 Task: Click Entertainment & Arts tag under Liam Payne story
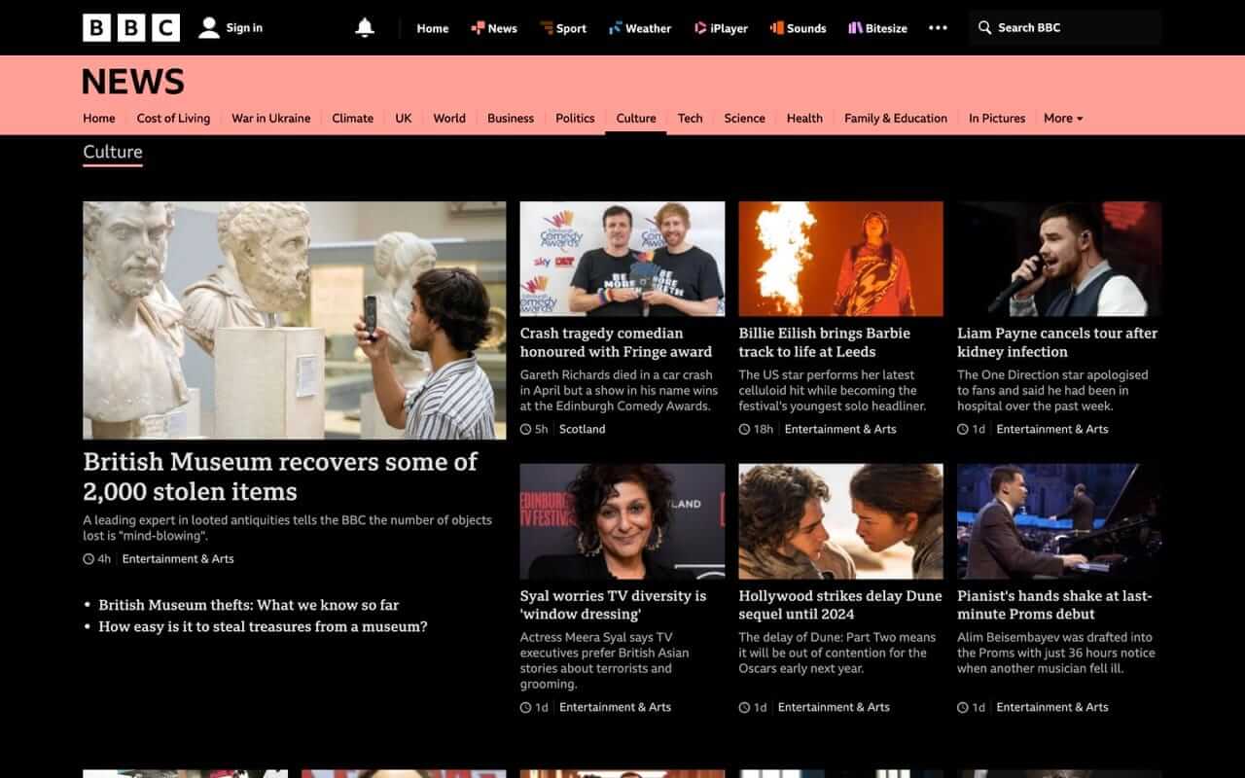pos(1052,429)
